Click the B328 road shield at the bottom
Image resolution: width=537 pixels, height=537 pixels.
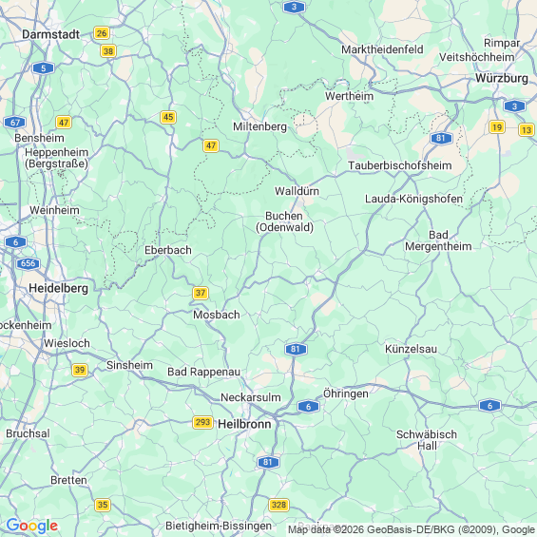(279, 505)
